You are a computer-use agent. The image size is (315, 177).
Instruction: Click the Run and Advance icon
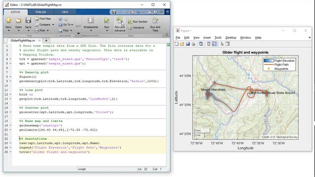pyautogui.click(x=120, y=20)
